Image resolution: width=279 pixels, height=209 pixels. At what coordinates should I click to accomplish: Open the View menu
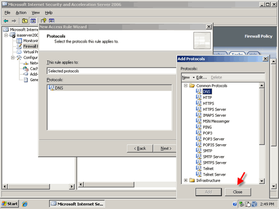pyautogui.click(x=36, y=12)
